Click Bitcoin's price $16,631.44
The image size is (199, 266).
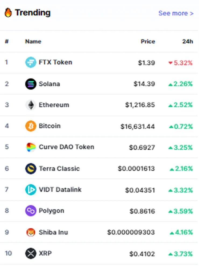pos(138,126)
